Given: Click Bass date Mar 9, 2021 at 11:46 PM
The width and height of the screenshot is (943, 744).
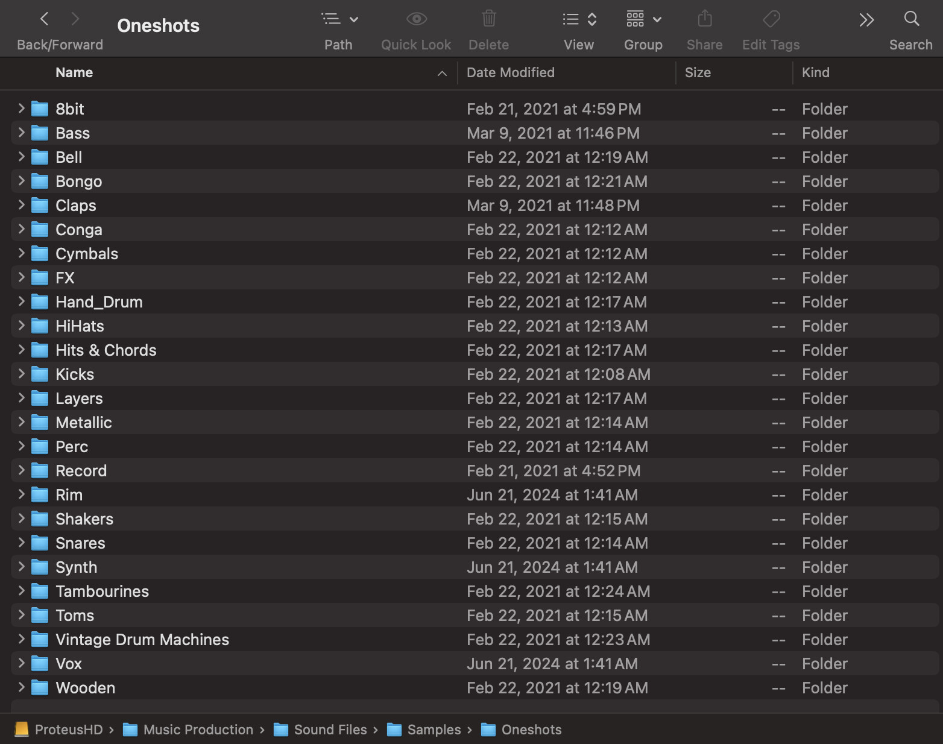Looking at the screenshot, I should [553, 133].
